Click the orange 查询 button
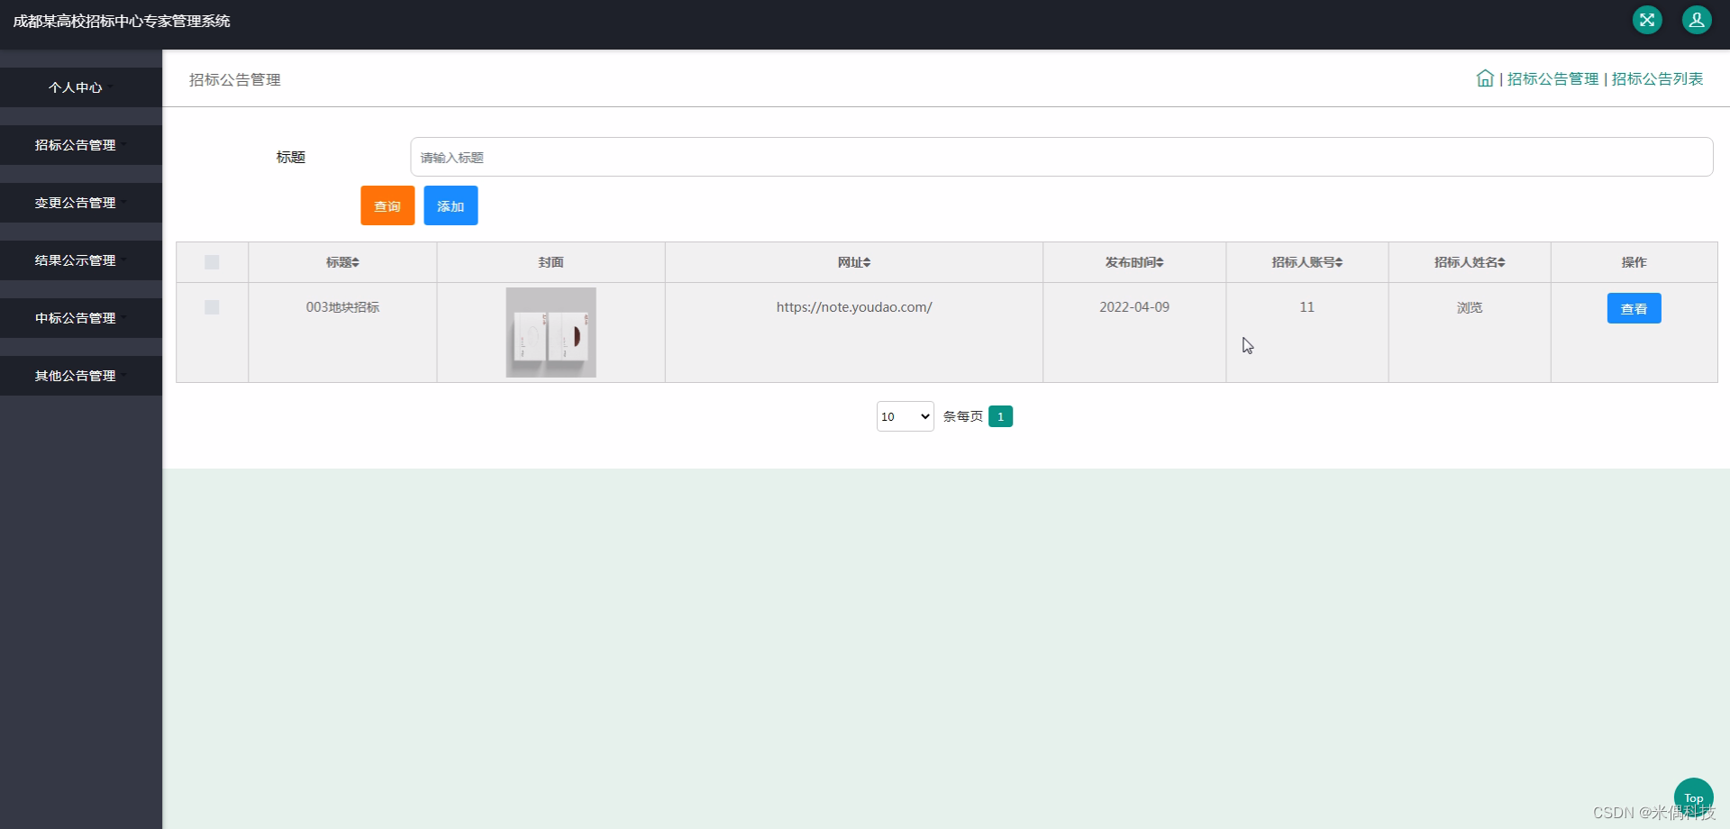This screenshot has width=1730, height=829. coord(387,205)
